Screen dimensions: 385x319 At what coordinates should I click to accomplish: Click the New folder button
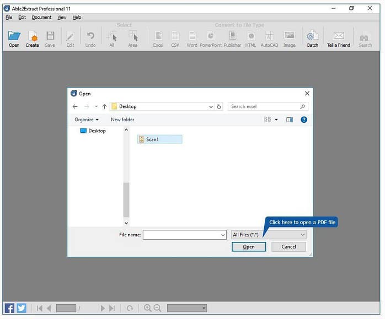122,120
